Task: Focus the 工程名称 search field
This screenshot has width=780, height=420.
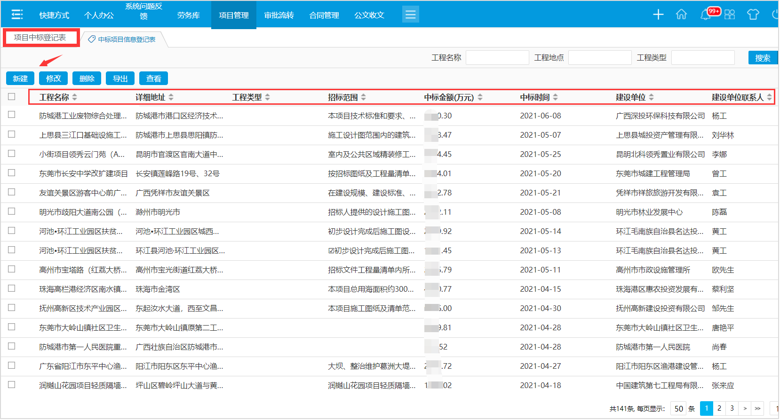Action: click(497, 58)
